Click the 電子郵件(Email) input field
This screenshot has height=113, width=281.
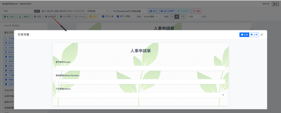pos(140,68)
